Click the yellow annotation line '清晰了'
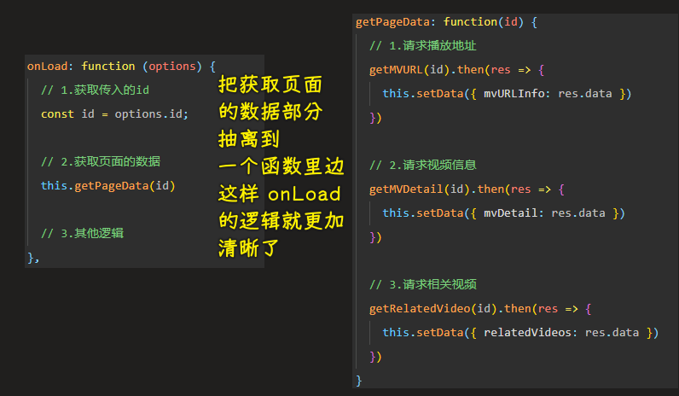Viewport: 679px width, 396px height. pos(248,248)
